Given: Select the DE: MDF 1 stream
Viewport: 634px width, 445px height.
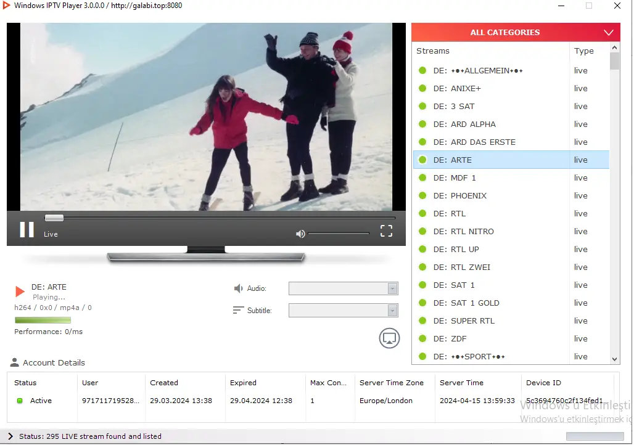Looking at the screenshot, I should [511, 178].
